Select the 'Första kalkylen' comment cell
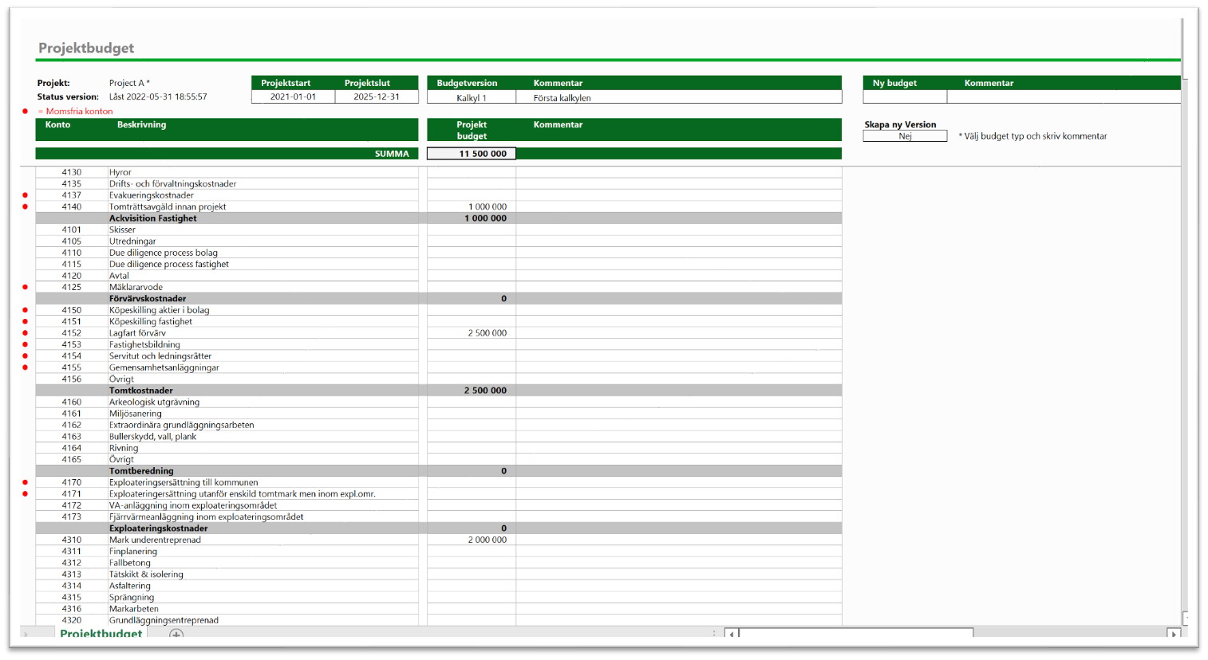Screen dimensions: 1208x660 pos(679,98)
